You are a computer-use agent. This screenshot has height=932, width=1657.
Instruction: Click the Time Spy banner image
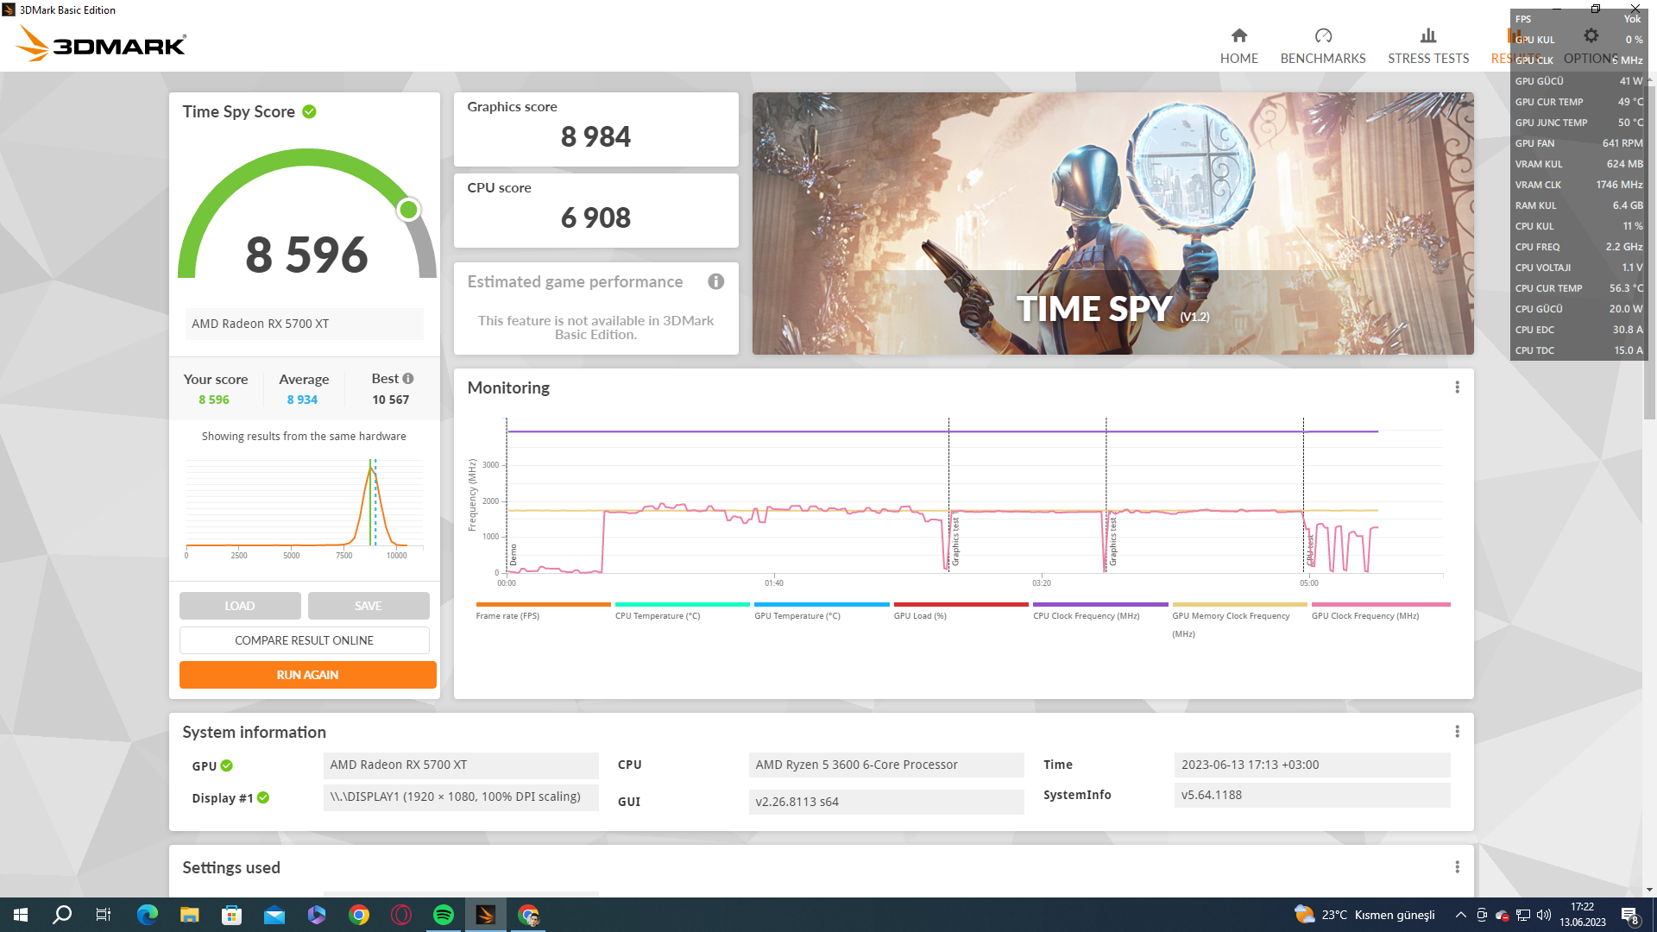tap(1112, 223)
